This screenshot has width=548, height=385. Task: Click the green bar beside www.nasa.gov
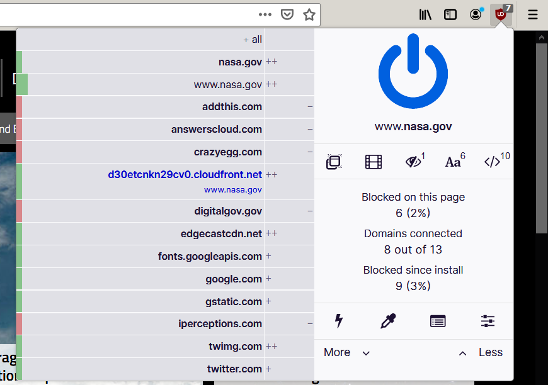pyautogui.click(x=22, y=84)
